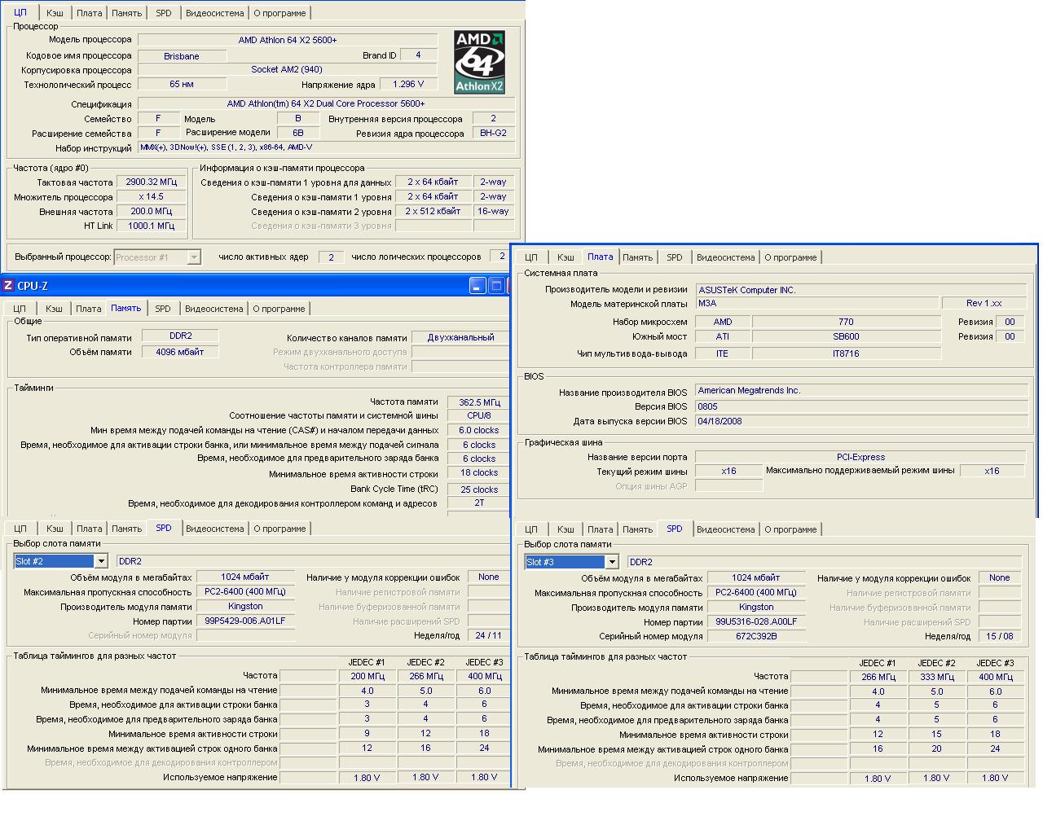Click the BIOS version field showing 0805

pos(860,406)
